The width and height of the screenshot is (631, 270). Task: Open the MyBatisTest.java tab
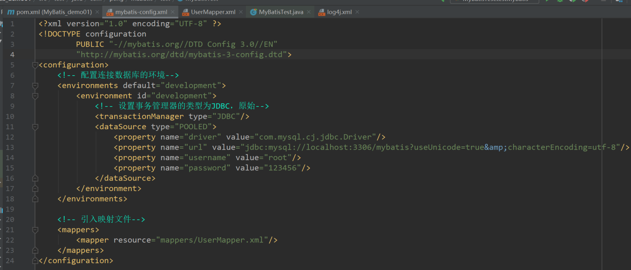point(281,12)
